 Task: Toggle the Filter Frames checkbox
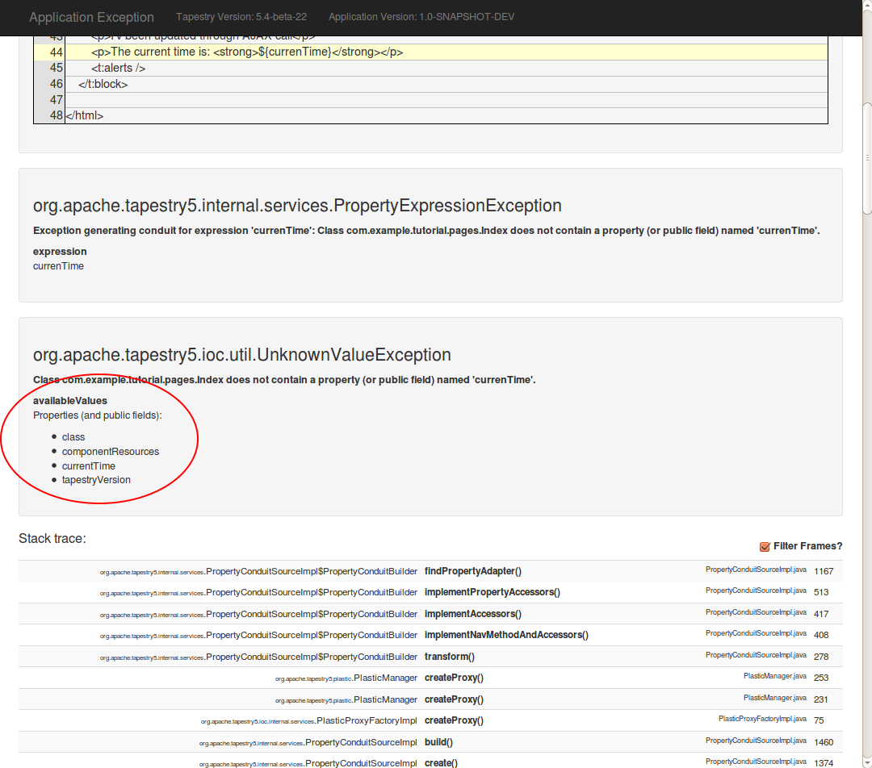pyautogui.click(x=765, y=546)
